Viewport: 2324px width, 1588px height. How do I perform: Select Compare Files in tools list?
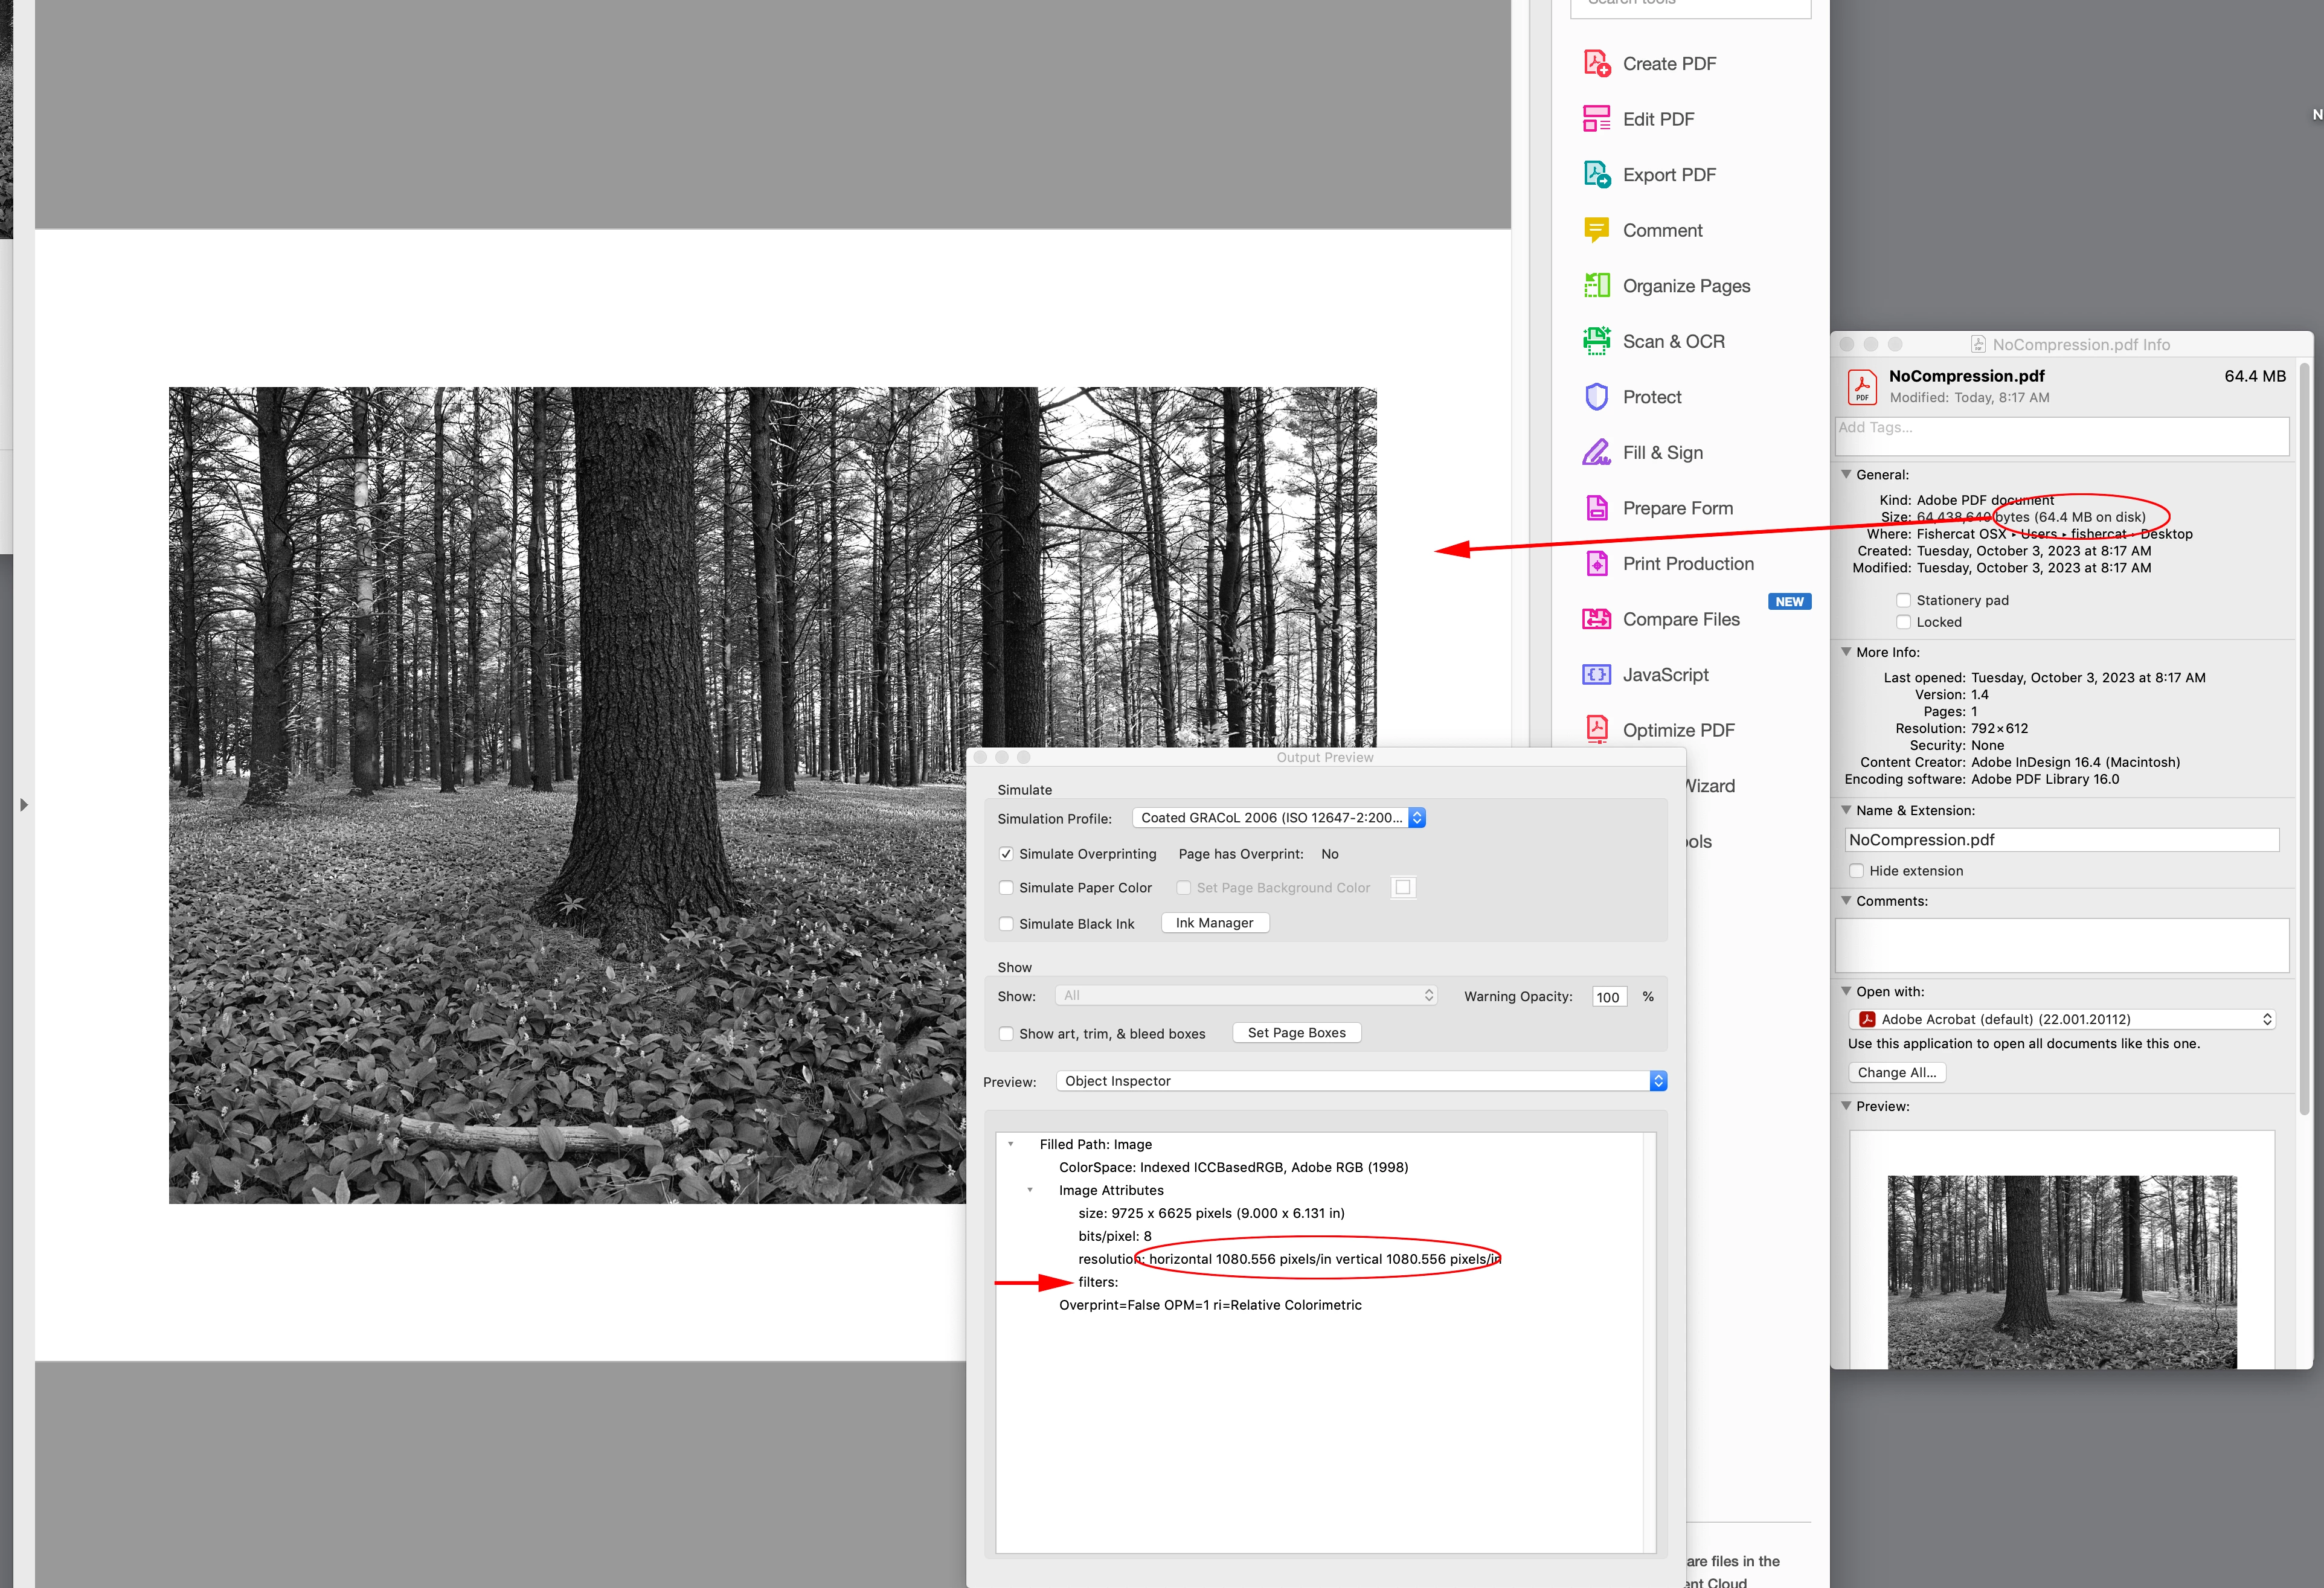1680,620
